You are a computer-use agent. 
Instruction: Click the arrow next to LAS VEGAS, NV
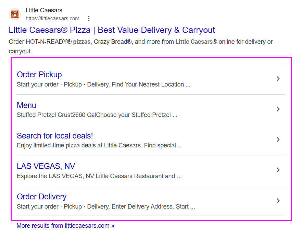[x=278, y=170]
